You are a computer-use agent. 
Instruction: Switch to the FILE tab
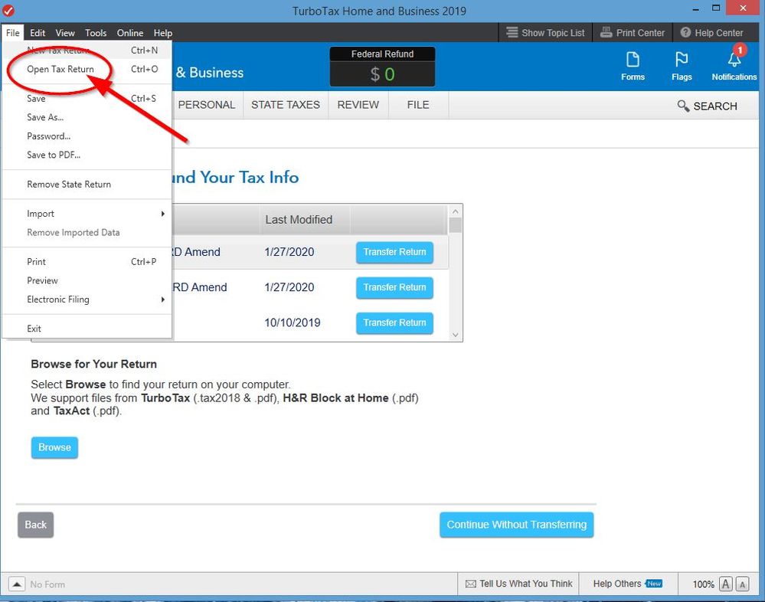coord(418,105)
